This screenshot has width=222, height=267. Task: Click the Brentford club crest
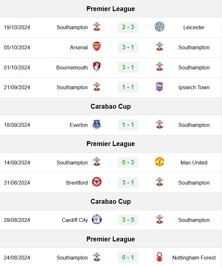(x=97, y=182)
